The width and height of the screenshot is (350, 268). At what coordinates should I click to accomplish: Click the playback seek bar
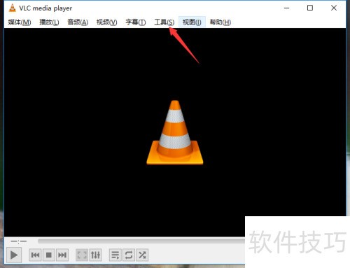[x=141, y=241]
